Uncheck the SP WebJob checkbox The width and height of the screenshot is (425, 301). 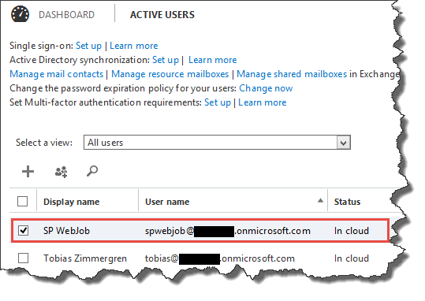[23, 231]
